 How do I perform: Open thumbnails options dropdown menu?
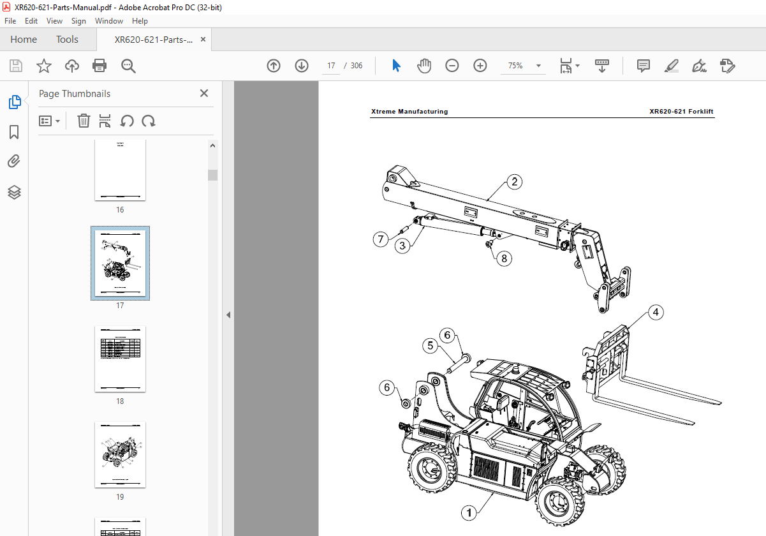pos(50,121)
